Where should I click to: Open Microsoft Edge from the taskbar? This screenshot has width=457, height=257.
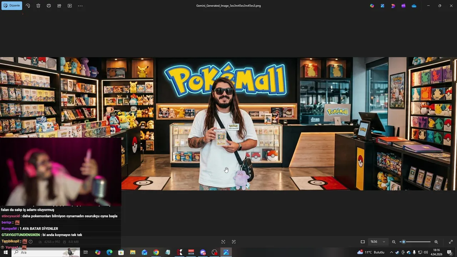(110, 252)
